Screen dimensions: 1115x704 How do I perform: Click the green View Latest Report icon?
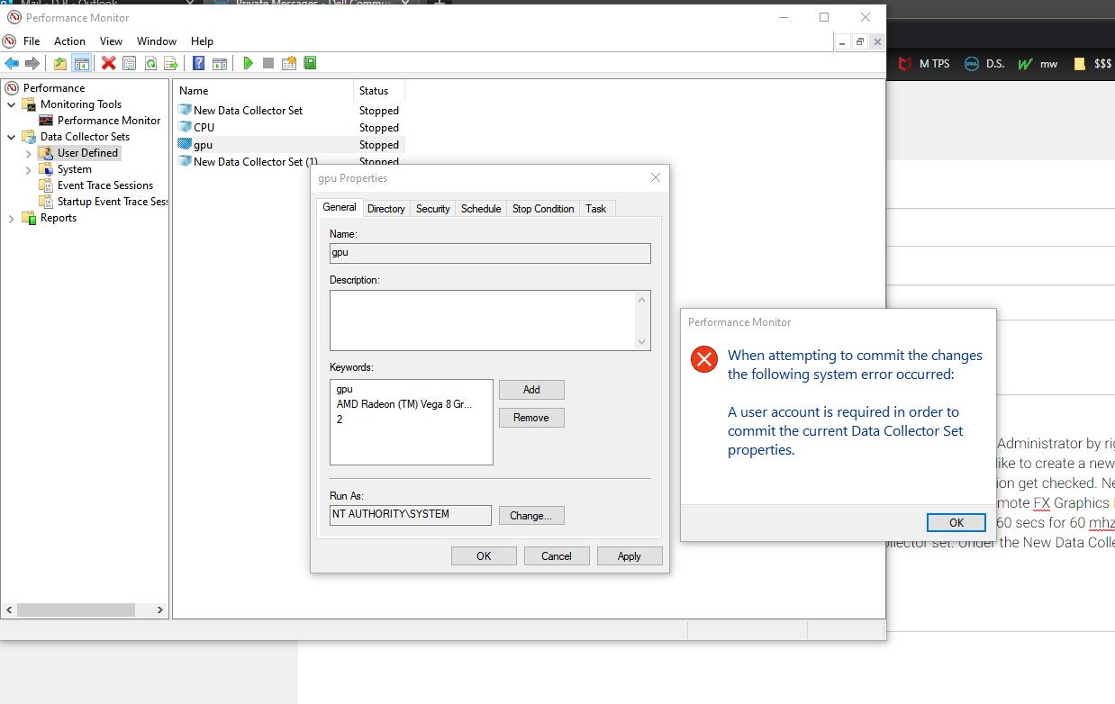point(310,63)
